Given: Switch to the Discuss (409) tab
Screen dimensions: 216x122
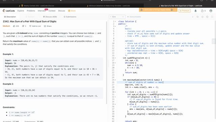Looking at the screenshot, I should point(50,17).
